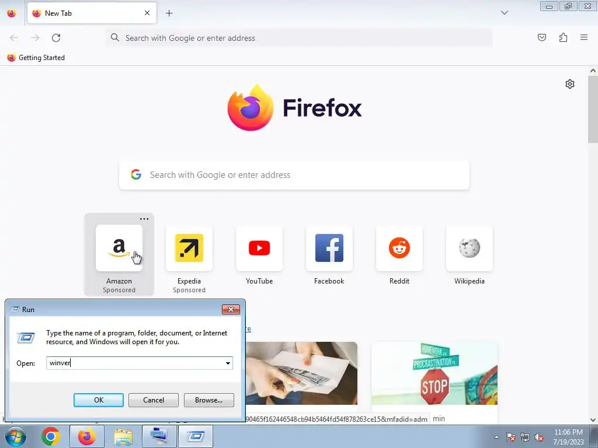Image resolution: width=598 pixels, height=448 pixels.
Task: Open the Expedia shortcut tile
Action: click(x=189, y=248)
